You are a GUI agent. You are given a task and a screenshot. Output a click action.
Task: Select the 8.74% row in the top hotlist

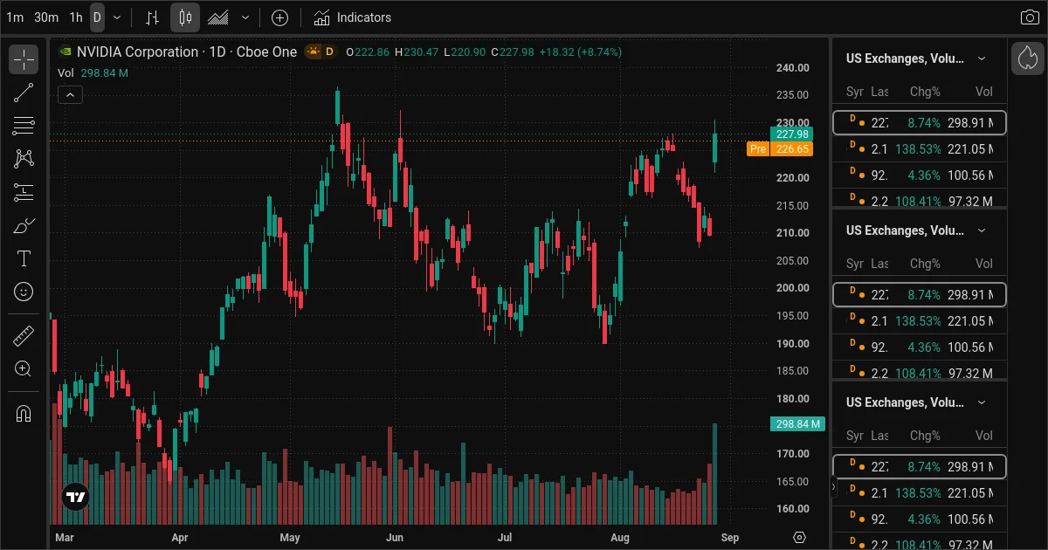[x=920, y=123]
